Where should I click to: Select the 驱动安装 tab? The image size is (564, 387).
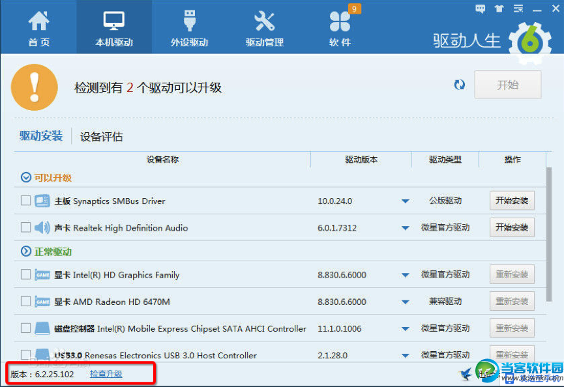point(41,136)
